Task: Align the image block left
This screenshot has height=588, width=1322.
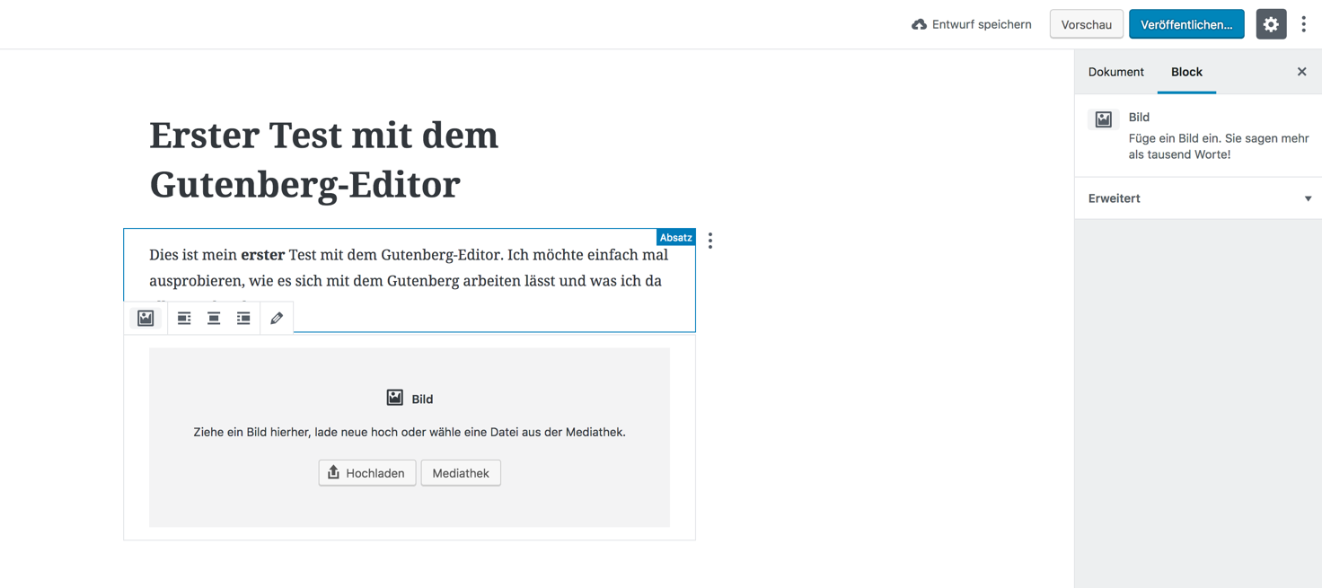Action: [x=184, y=318]
